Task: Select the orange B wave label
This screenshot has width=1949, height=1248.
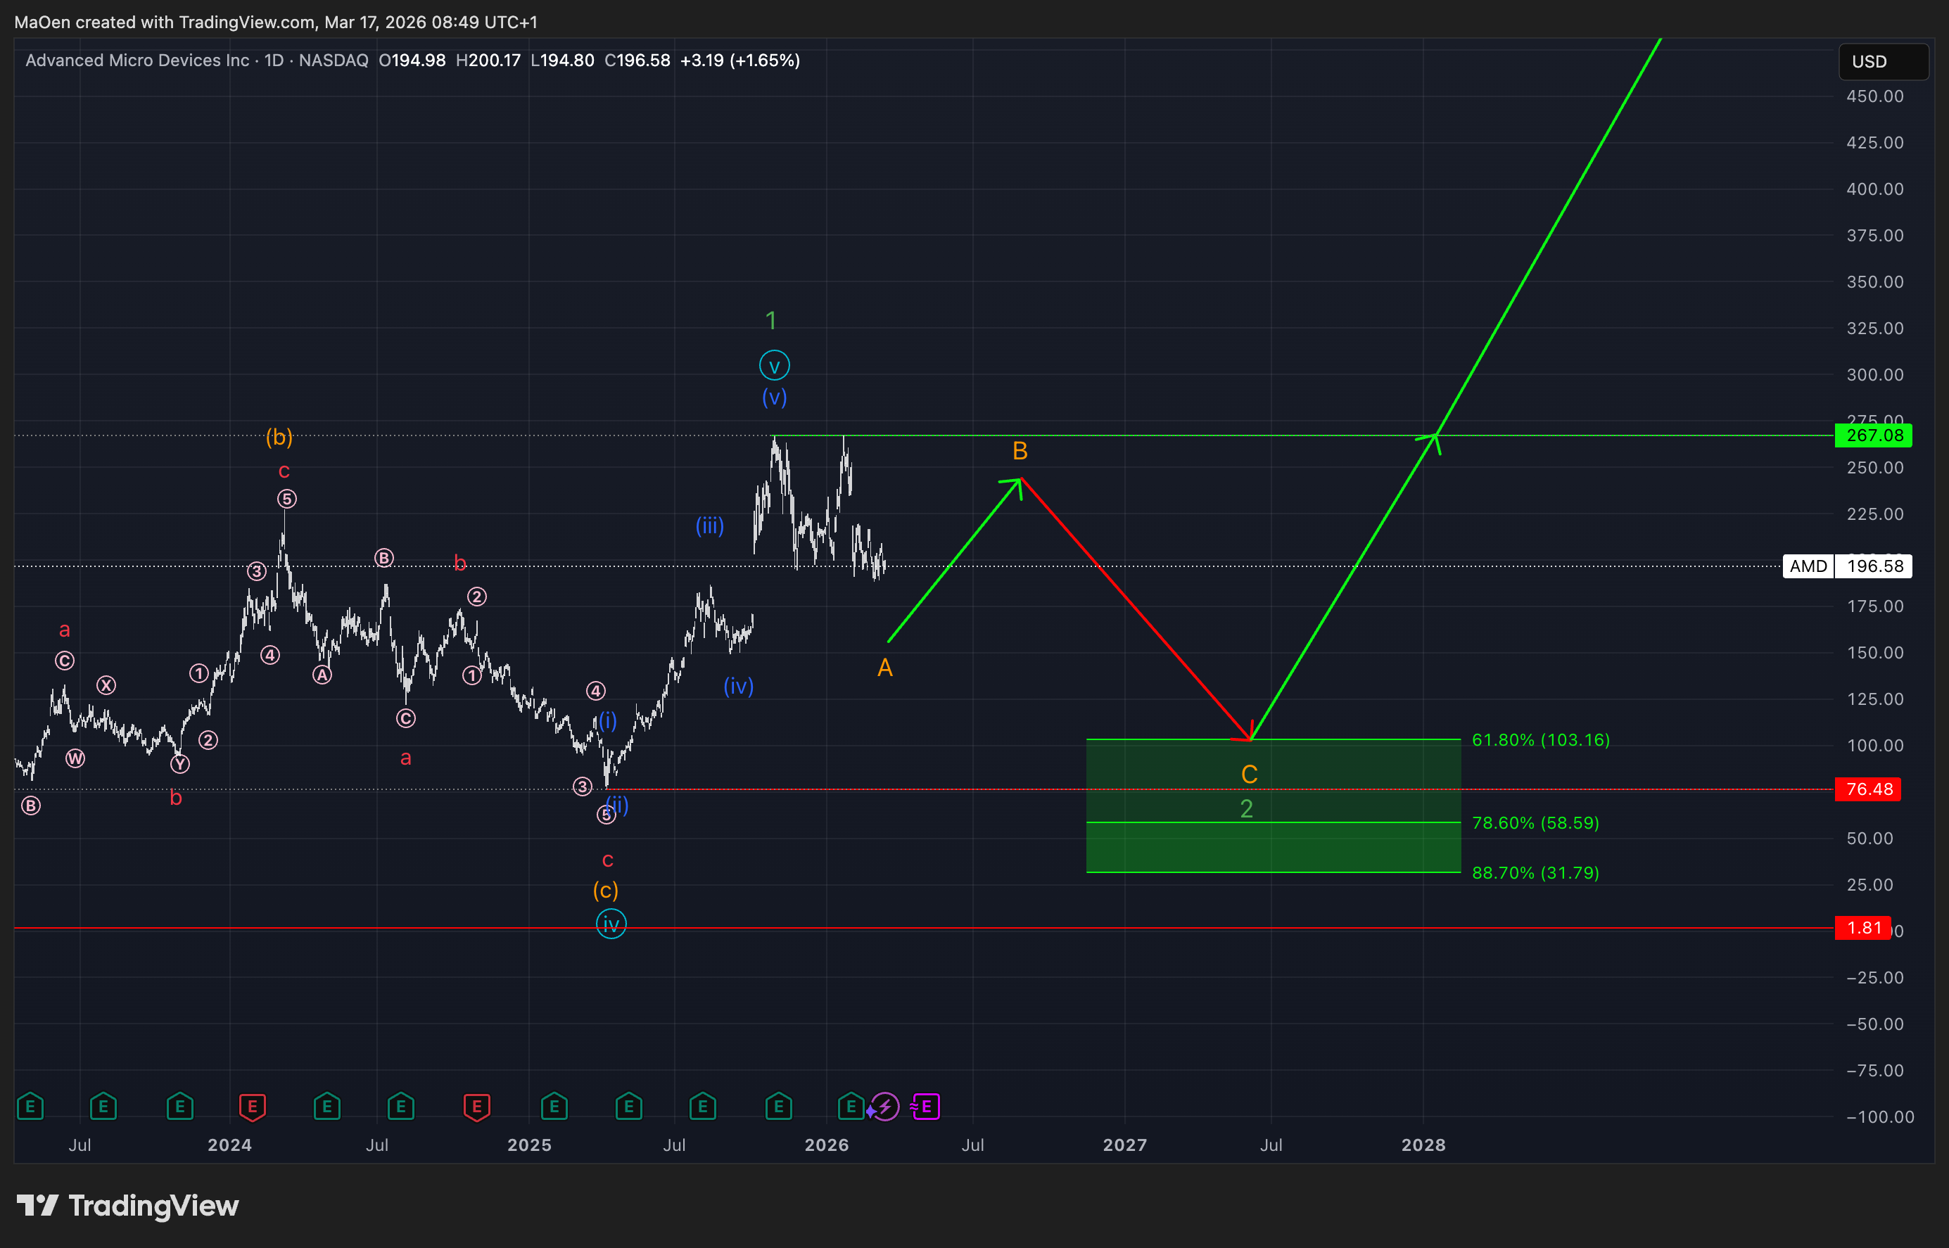Action: click(x=1020, y=452)
